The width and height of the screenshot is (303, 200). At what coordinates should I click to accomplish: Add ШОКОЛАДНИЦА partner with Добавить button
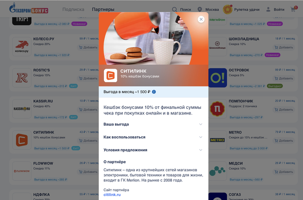pyautogui.click(x=284, y=47)
